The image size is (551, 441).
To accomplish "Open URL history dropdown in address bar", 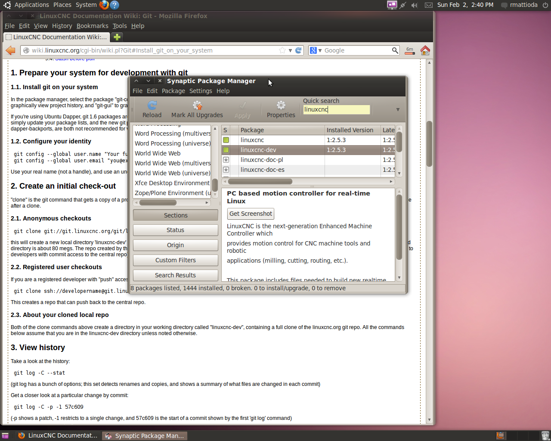I will tap(290, 50).
